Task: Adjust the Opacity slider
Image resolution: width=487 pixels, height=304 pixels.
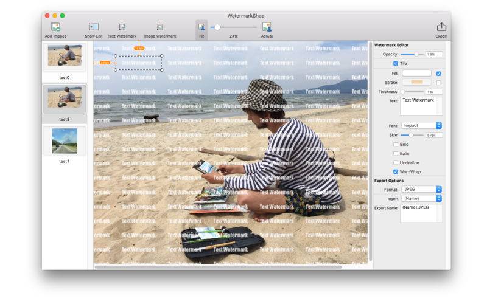Action: [412, 54]
